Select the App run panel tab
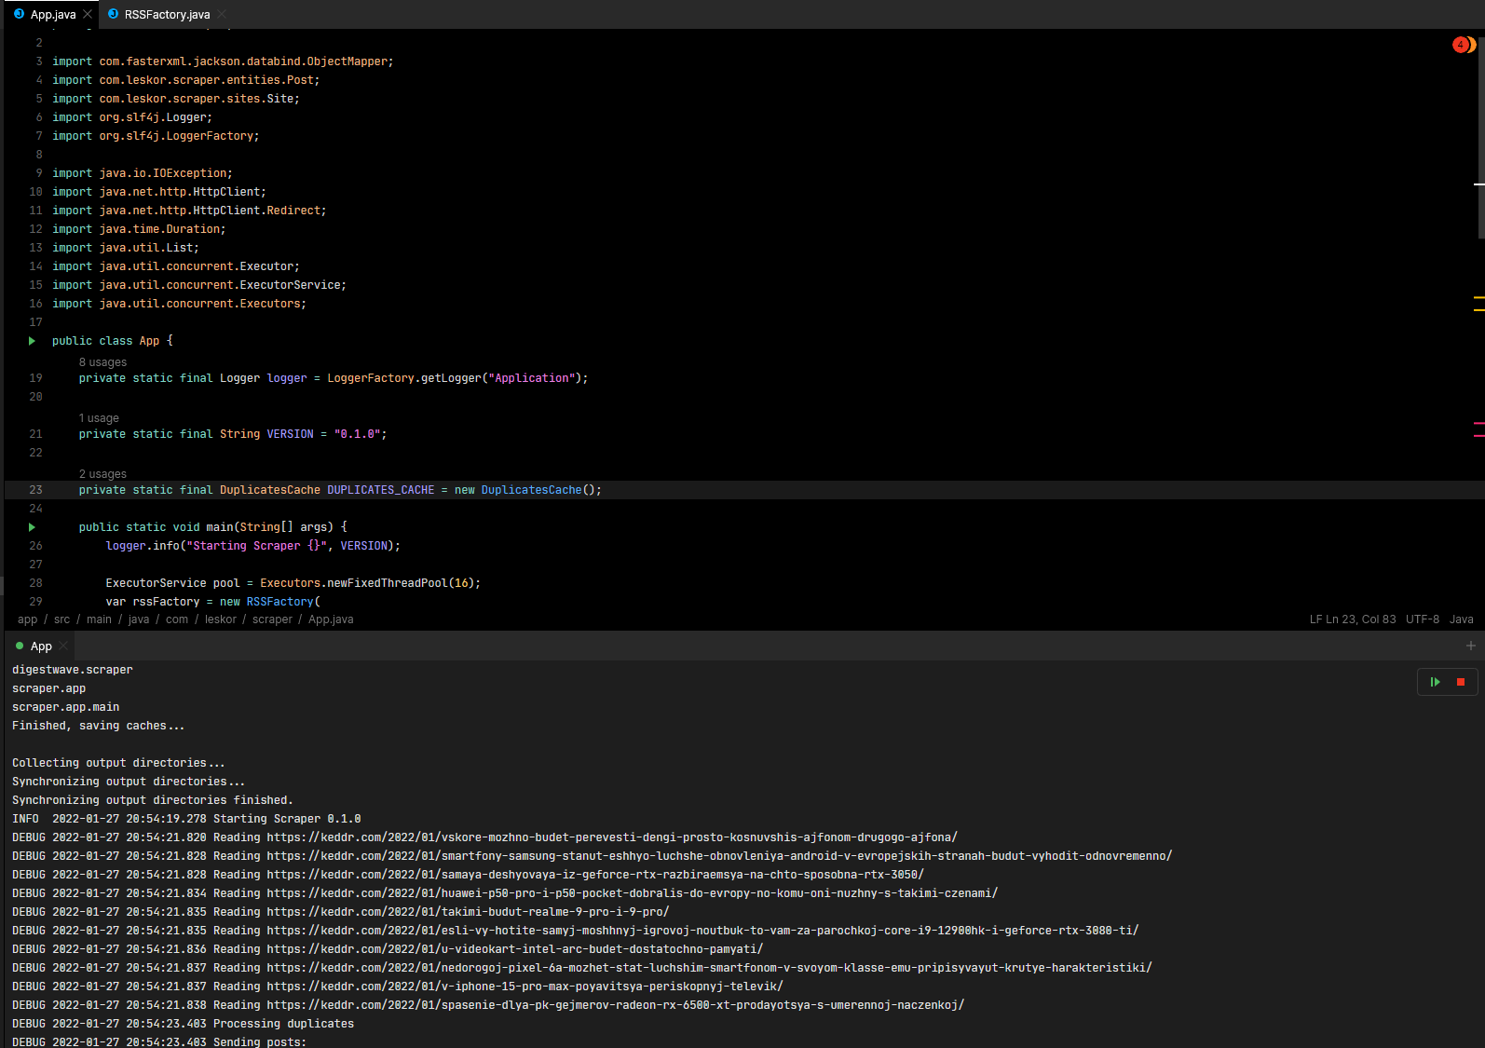Viewport: 1485px width, 1048px height. click(41, 646)
